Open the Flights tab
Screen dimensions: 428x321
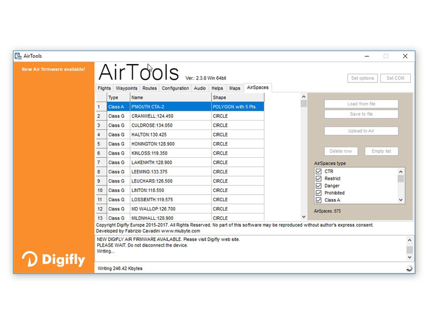tap(104, 88)
